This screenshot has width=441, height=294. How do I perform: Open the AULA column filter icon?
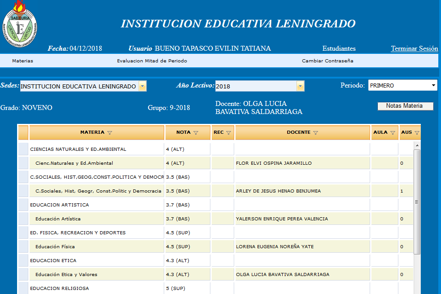click(393, 133)
